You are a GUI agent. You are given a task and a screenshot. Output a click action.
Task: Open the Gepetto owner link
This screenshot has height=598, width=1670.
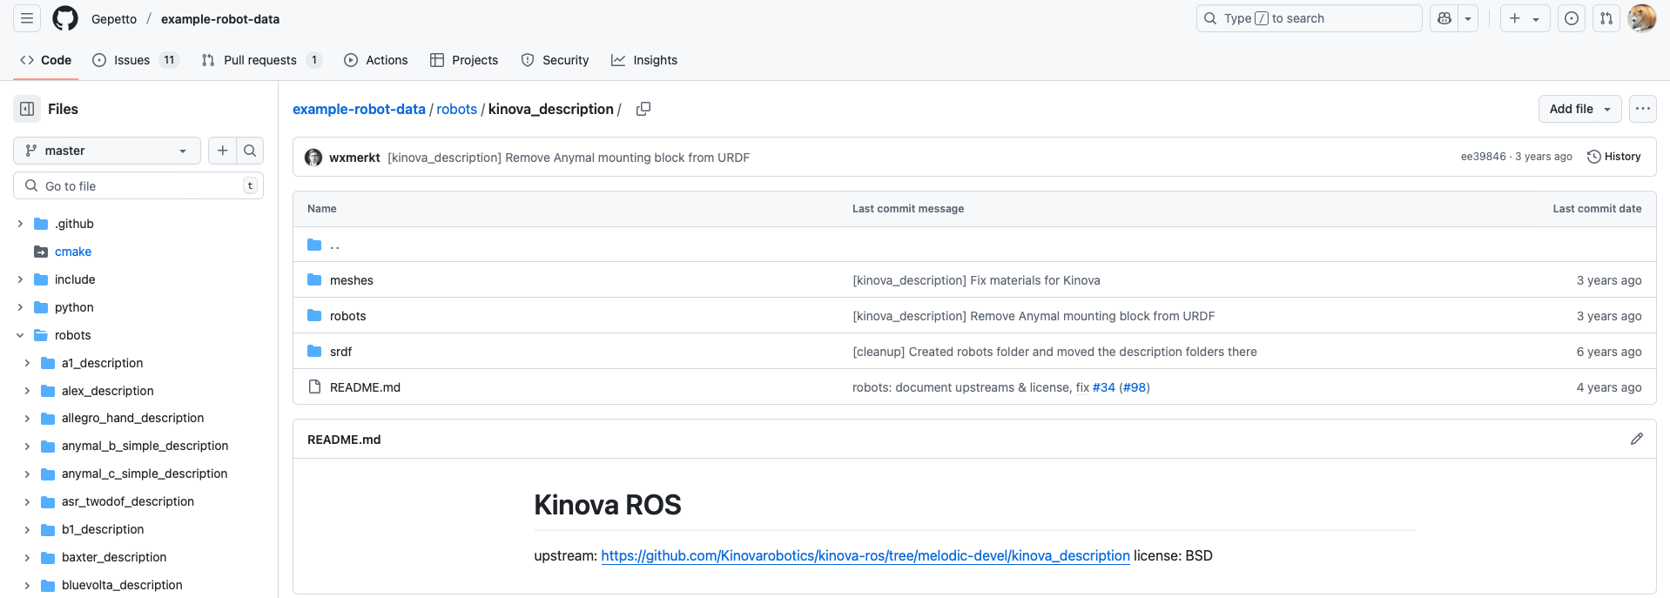tap(114, 19)
